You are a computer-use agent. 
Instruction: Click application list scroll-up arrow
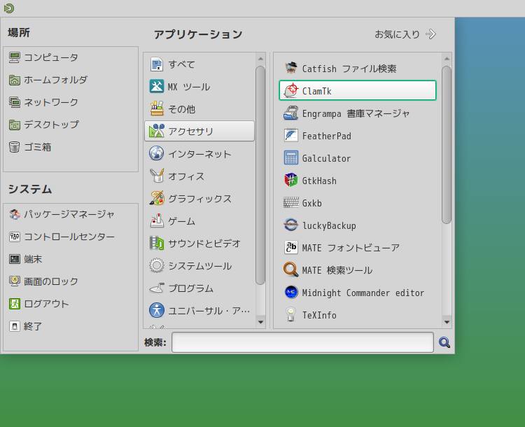(x=447, y=59)
